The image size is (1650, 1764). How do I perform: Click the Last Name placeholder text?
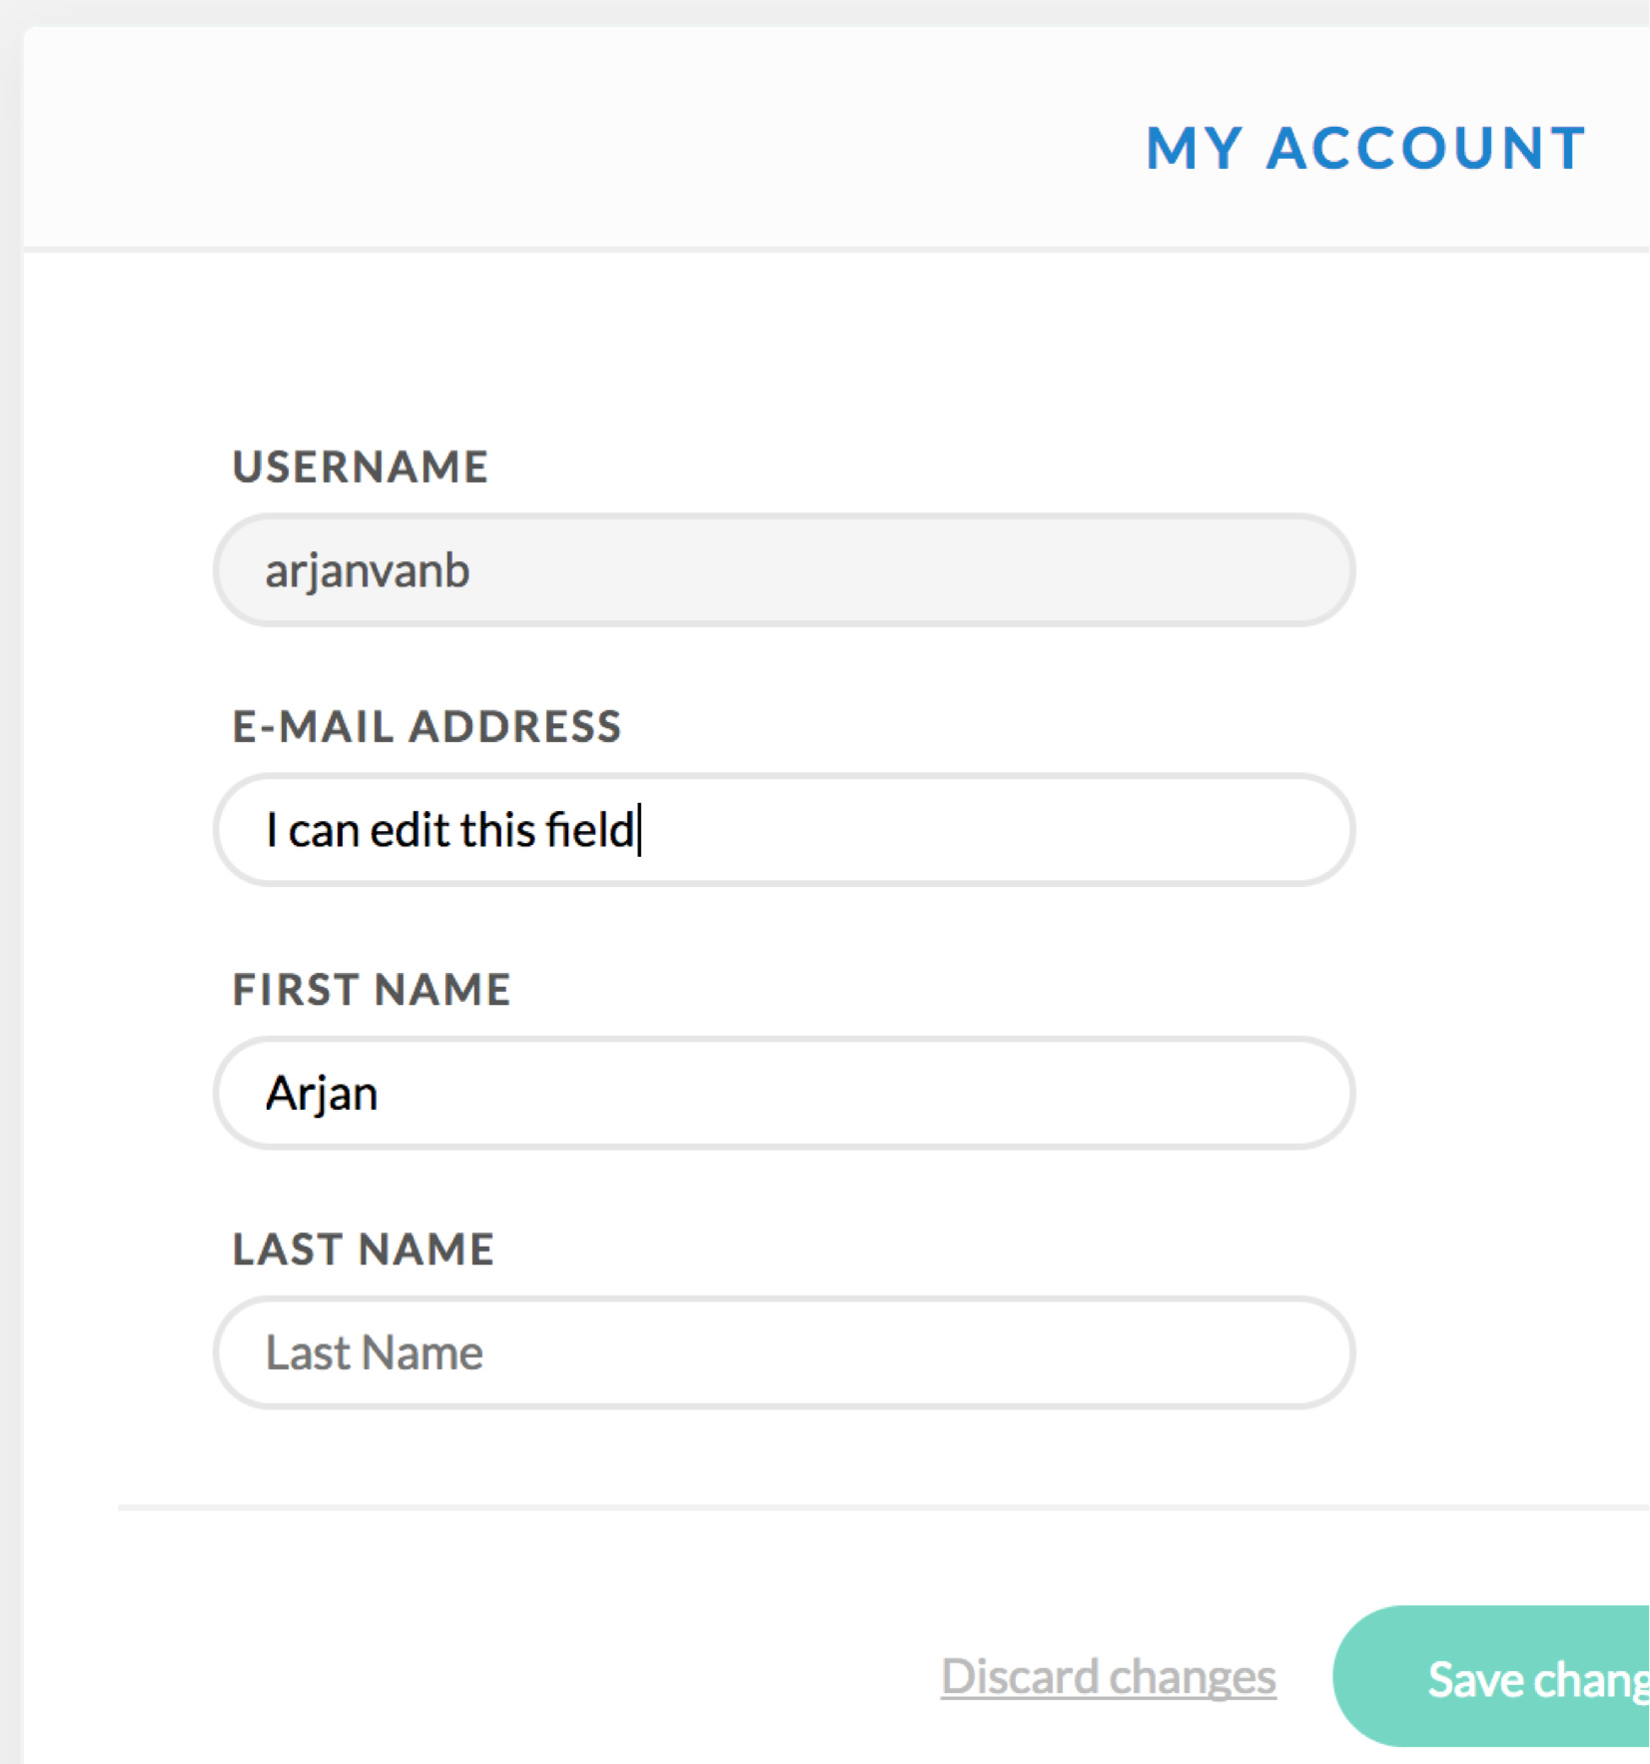point(374,1352)
